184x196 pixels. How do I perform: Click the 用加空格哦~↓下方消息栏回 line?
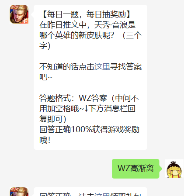tap(87, 109)
